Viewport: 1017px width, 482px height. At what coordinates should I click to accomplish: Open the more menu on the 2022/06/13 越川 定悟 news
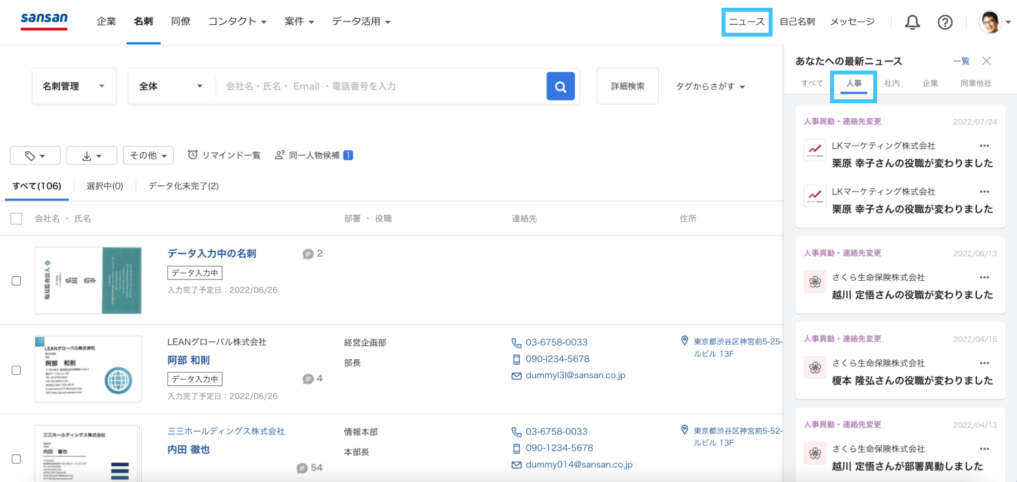coord(984,277)
